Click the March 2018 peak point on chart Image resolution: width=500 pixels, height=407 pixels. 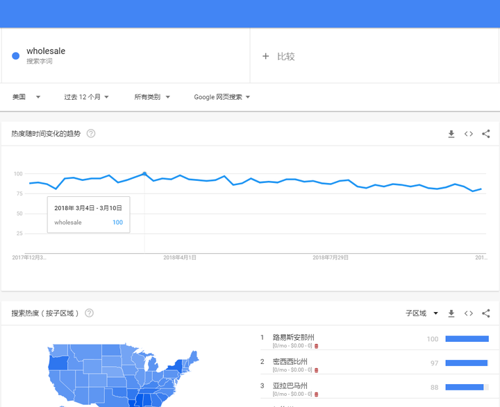pos(144,173)
